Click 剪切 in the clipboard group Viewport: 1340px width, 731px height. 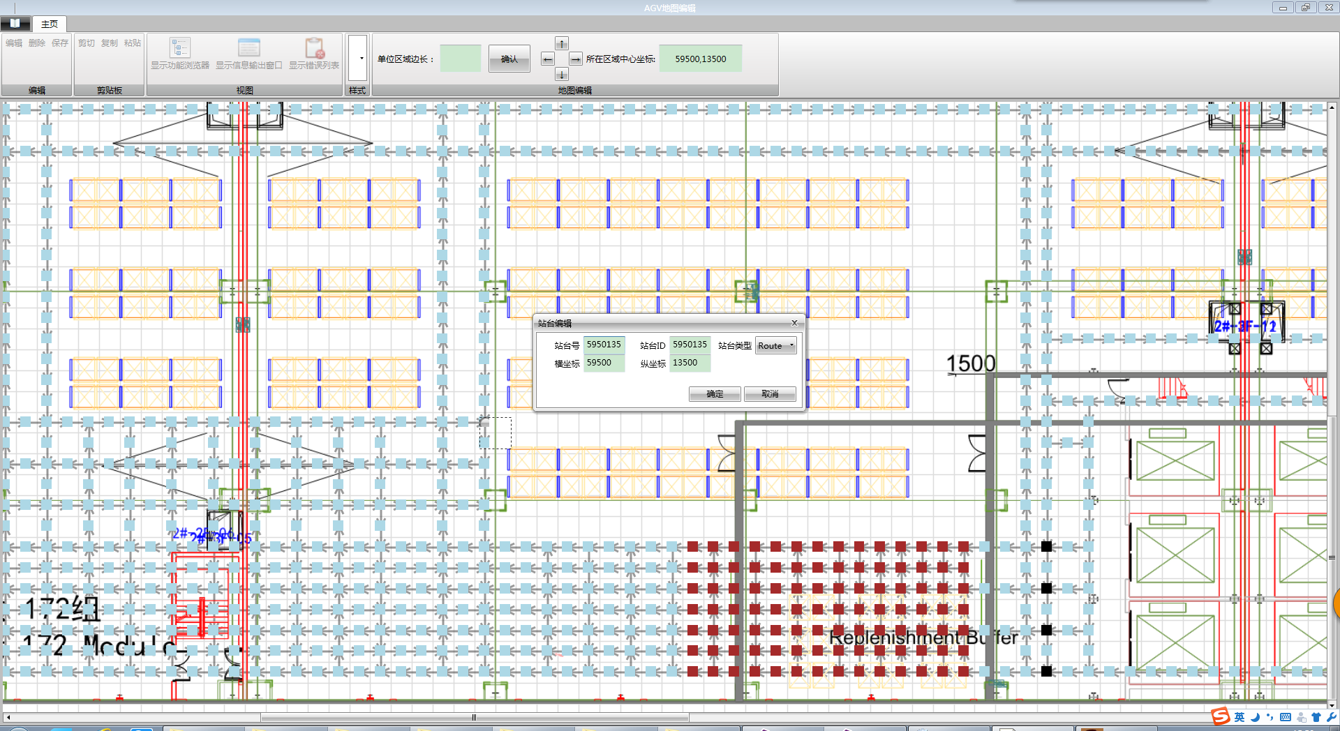[87, 43]
